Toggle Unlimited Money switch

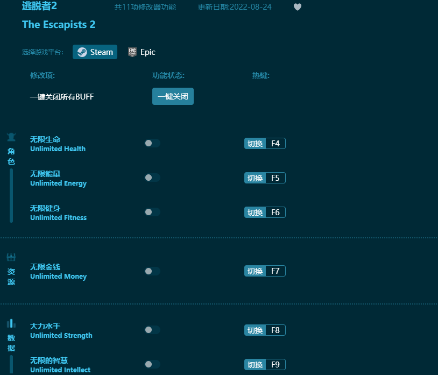[x=152, y=271]
